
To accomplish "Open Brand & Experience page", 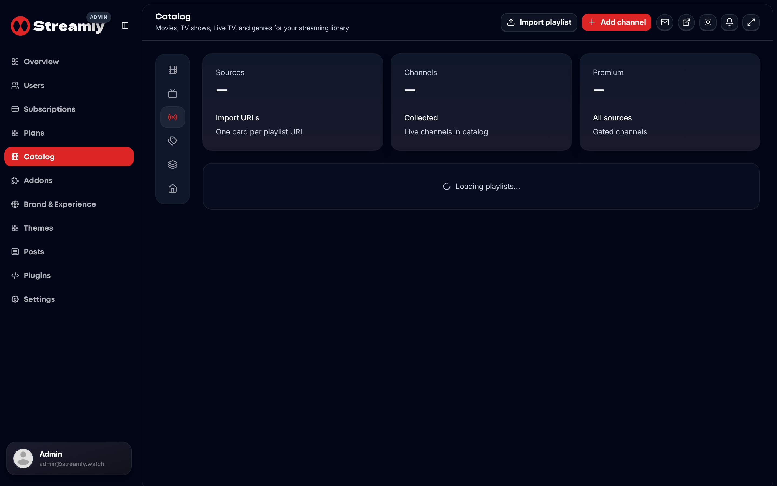I will [69, 204].
